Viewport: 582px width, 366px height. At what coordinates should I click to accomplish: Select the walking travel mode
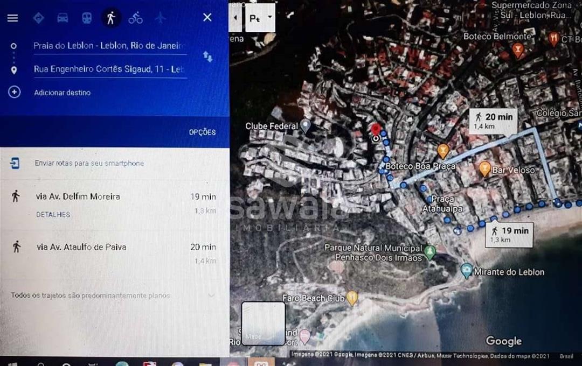111,18
